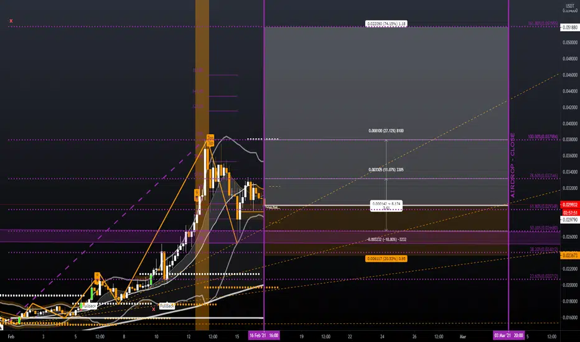580x342 pixels.
Task: Click the 50.00% Fibonacci level label
Action: point(544,228)
